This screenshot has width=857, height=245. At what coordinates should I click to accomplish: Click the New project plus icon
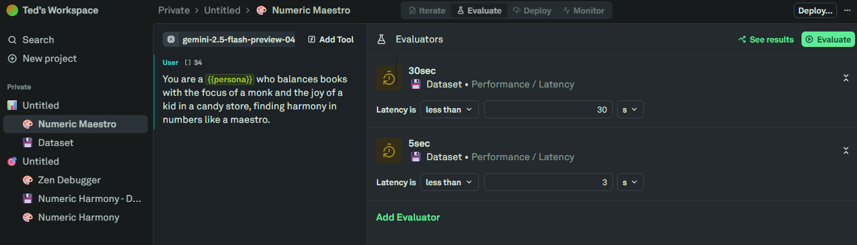(12, 59)
